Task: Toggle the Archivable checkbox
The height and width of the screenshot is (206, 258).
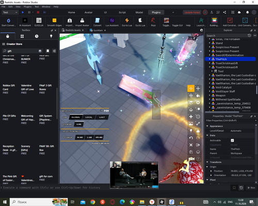Action: pyautogui.click(x=232, y=141)
